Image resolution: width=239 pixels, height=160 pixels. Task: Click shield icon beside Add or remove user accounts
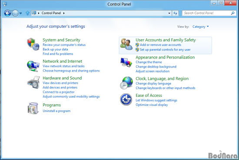(x=137, y=45)
